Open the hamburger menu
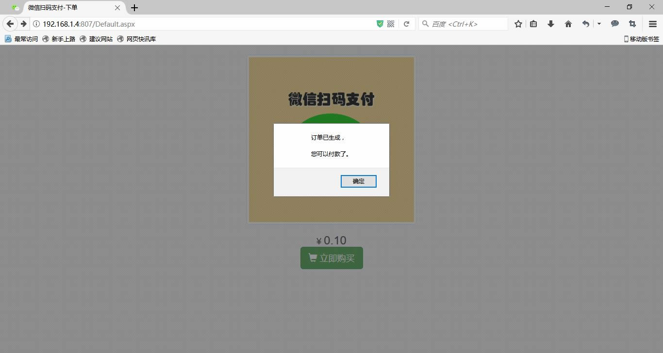Viewport: 663px width, 353px height. [653, 24]
